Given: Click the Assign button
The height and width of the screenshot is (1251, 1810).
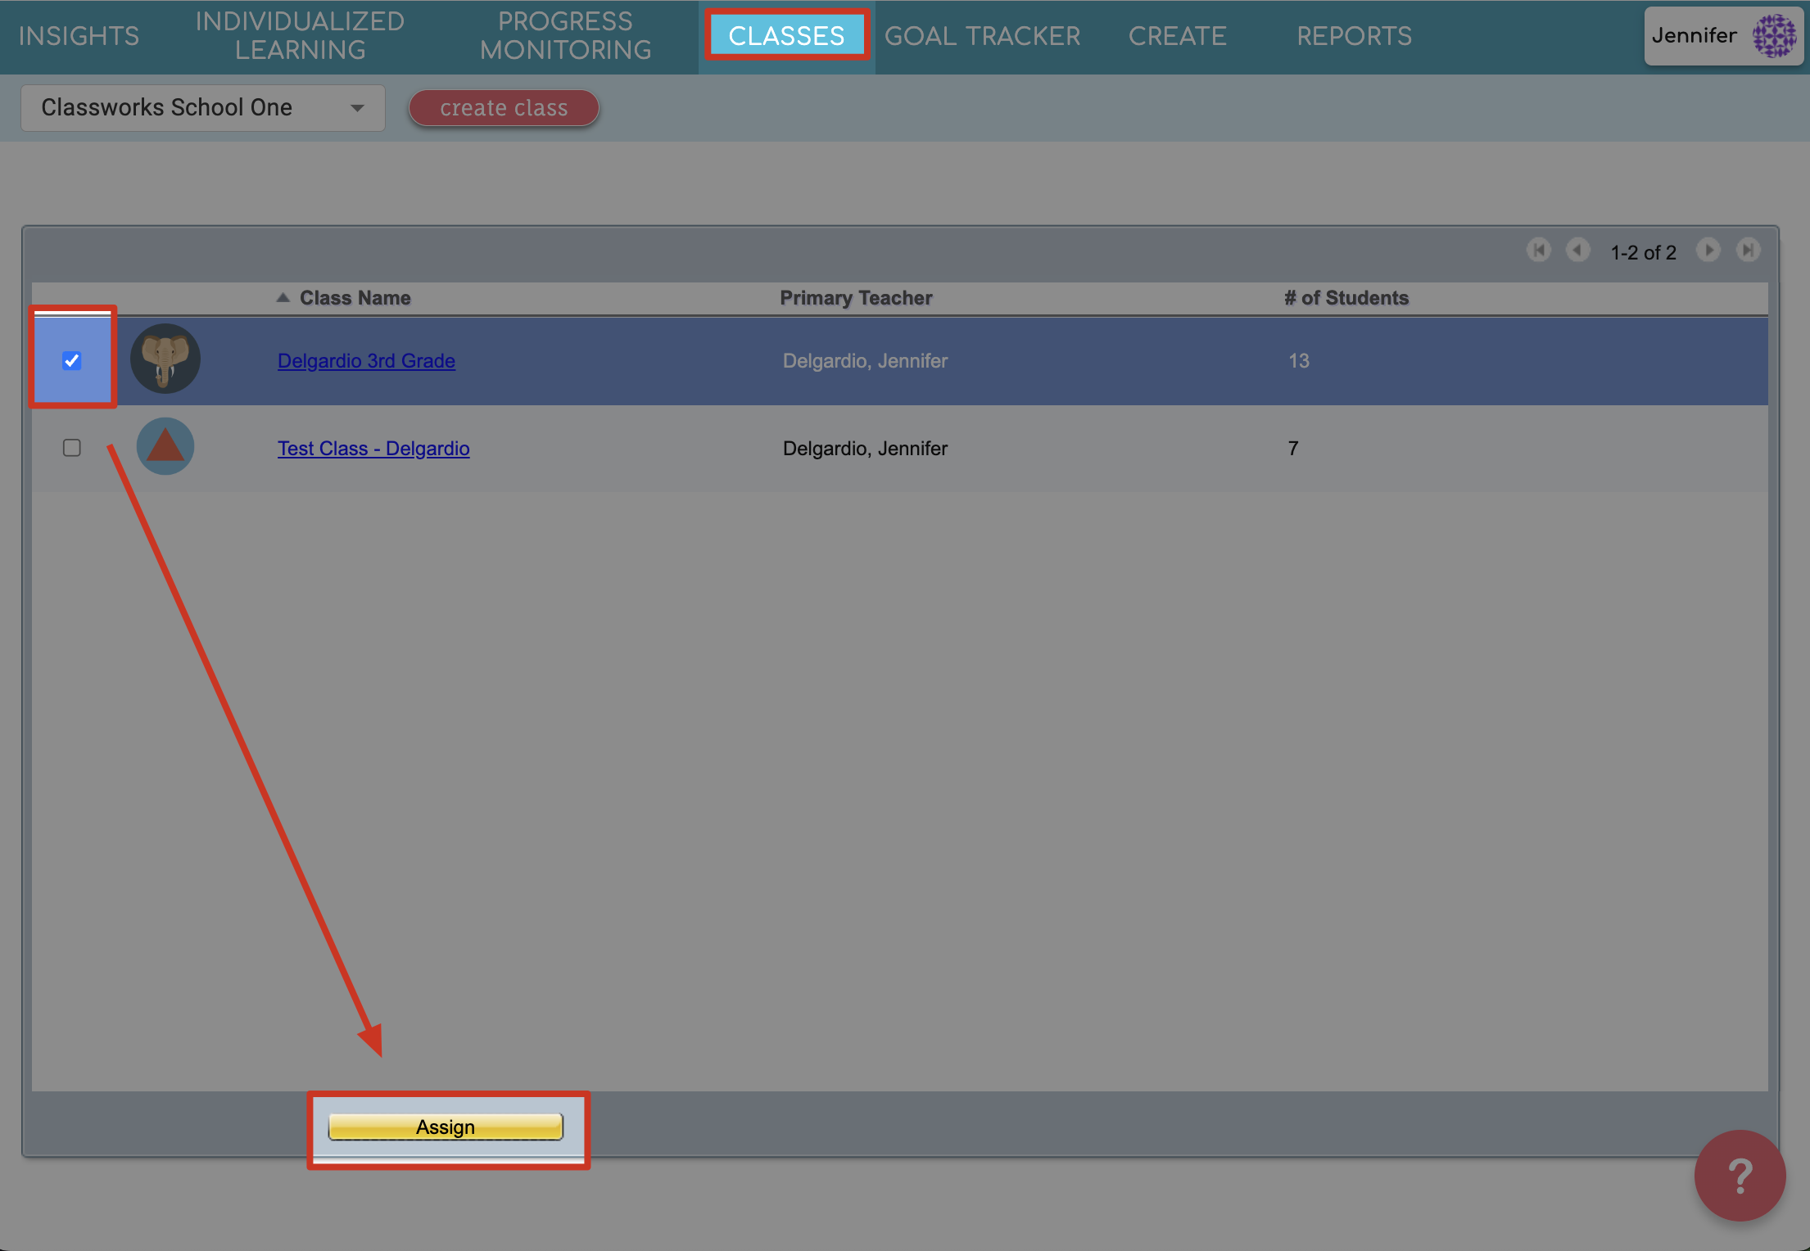Looking at the screenshot, I should 446,1127.
